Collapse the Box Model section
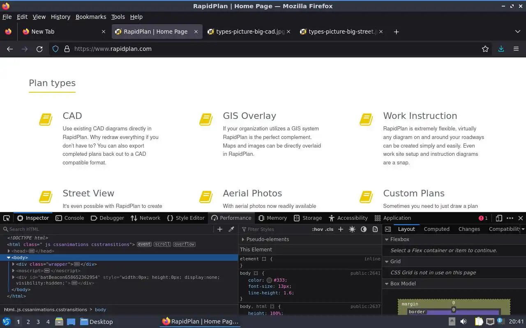The height and width of the screenshot is (328, 526). (x=387, y=284)
